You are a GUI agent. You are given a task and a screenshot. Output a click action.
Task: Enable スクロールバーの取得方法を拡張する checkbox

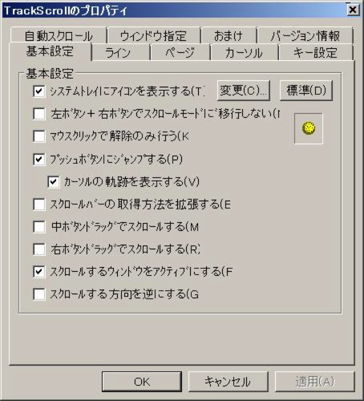[x=39, y=204]
